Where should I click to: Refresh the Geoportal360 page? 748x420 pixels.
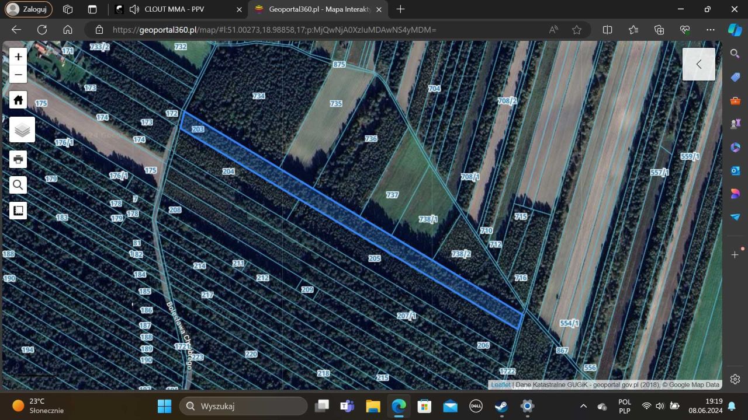(42, 30)
